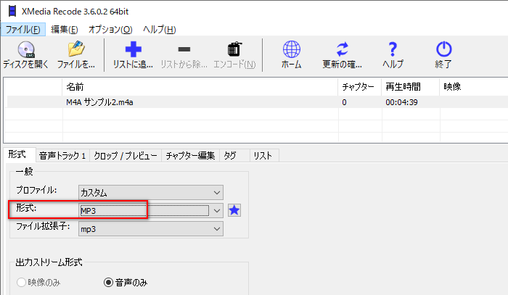Switch to the 音声トラック 1 tab
This screenshot has width=508, height=295.
[62, 156]
